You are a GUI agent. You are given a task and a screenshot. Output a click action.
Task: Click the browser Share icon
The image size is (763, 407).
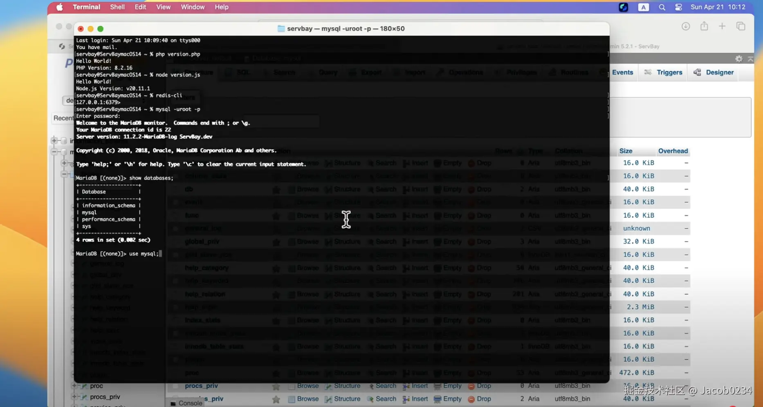click(x=704, y=26)
